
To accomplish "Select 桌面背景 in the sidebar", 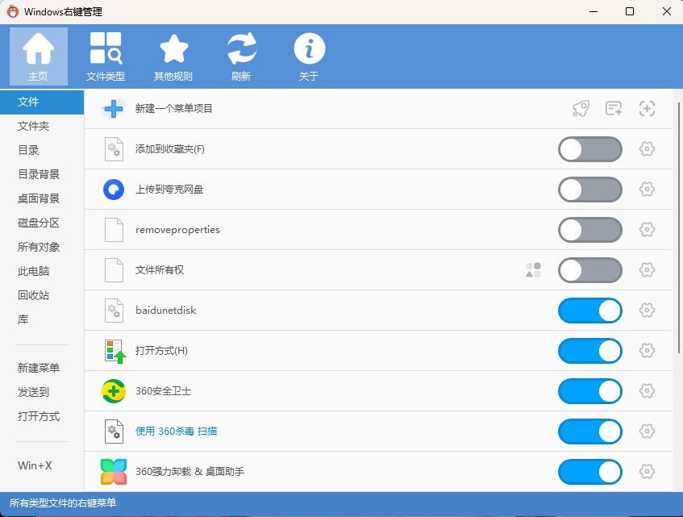I will pyautogui.click(x=42, y=198).
